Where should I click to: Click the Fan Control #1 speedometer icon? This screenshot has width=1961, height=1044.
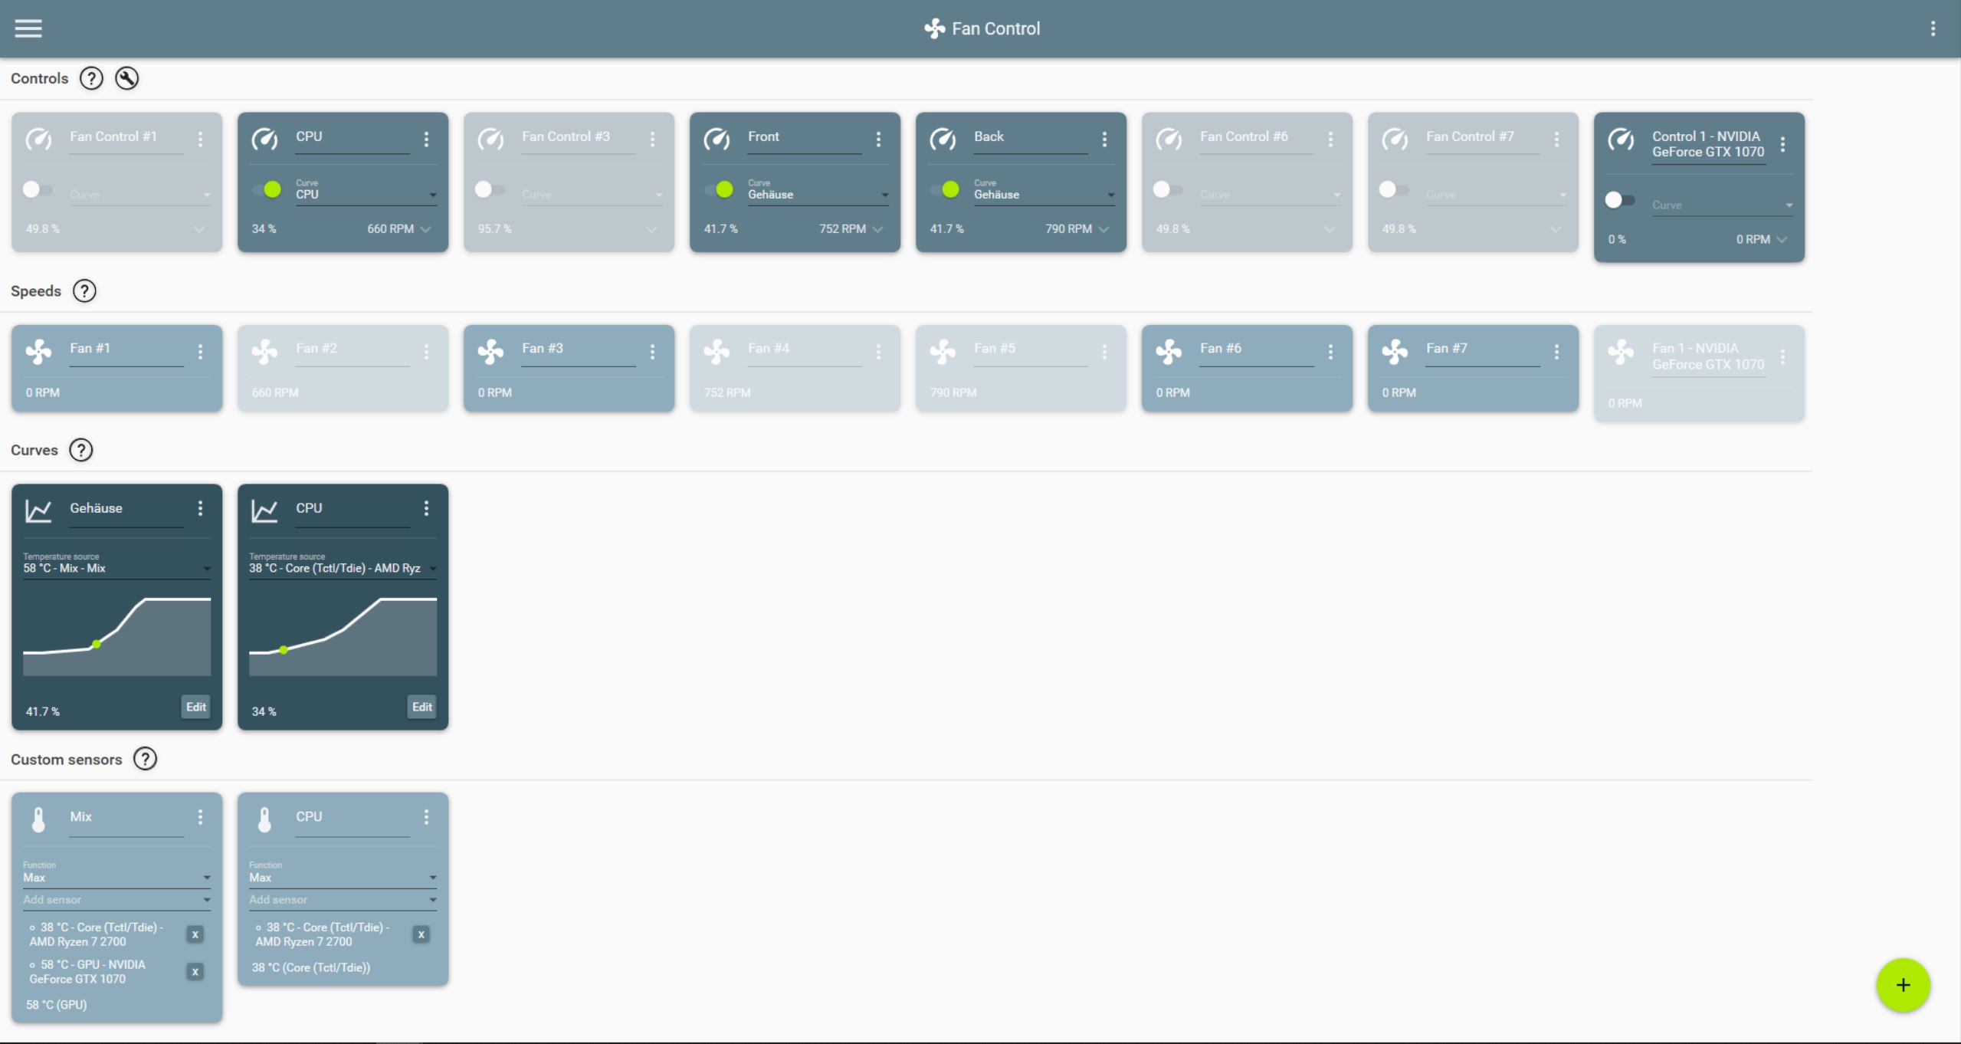(38, 137)
